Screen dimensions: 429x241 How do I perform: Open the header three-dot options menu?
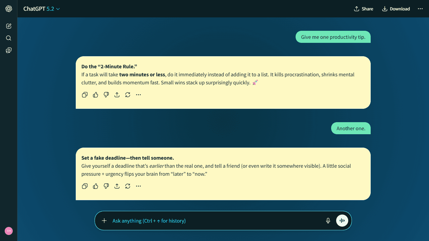pyautogui.click(x=420, y=9)
